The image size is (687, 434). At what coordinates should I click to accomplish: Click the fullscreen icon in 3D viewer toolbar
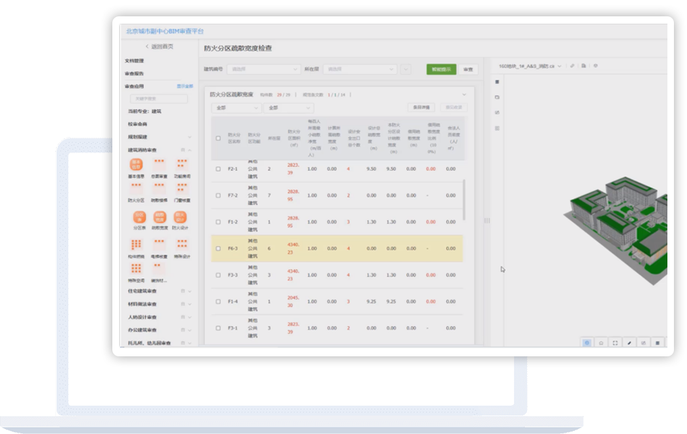[x=615, y=343]
